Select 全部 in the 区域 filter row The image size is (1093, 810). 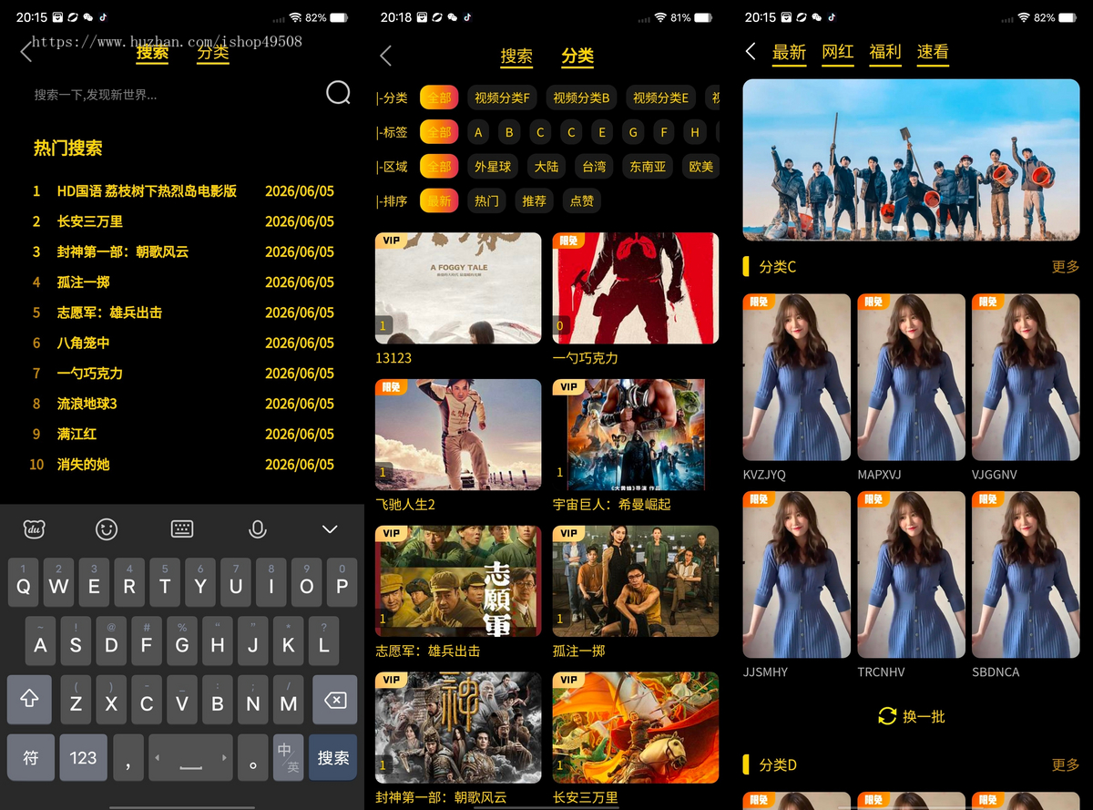pyautogui.click(x=439, y=167)
